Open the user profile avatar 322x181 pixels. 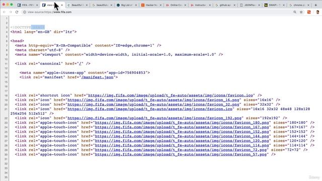coord(317,12)
